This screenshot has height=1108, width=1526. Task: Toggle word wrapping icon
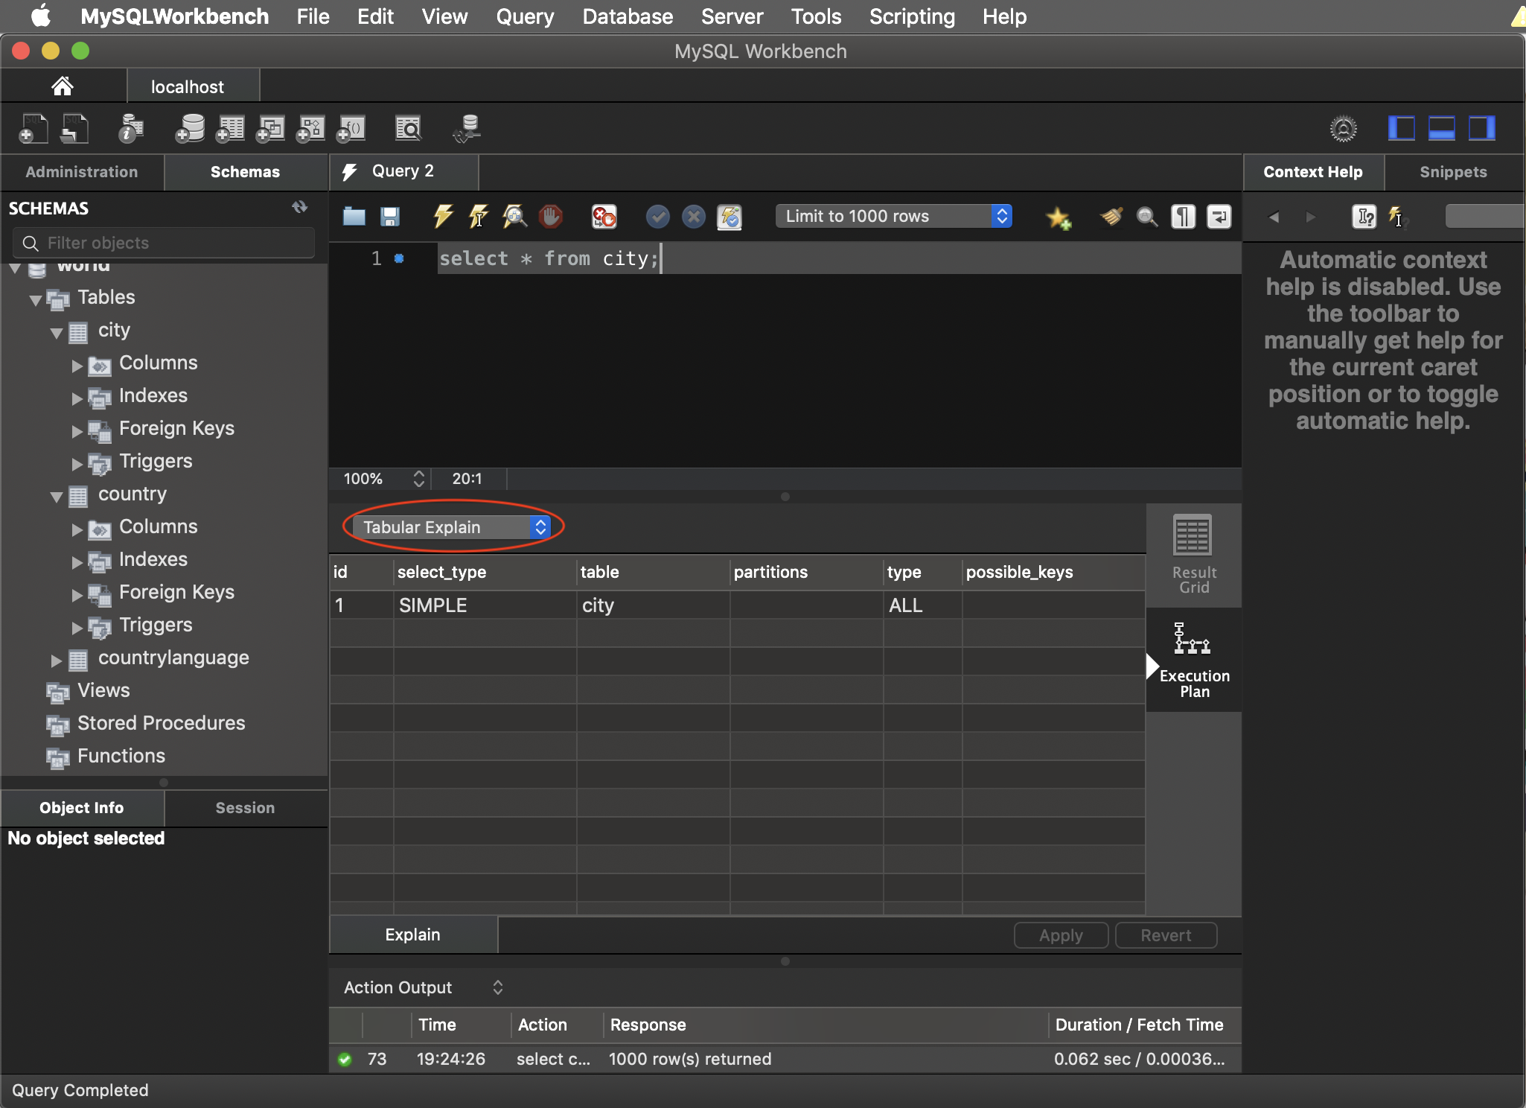(1219, 217)
